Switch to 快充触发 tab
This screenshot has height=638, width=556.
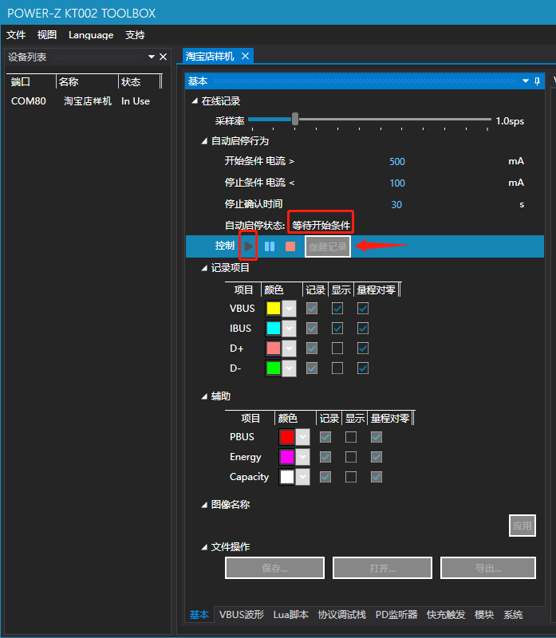[446, 614]
